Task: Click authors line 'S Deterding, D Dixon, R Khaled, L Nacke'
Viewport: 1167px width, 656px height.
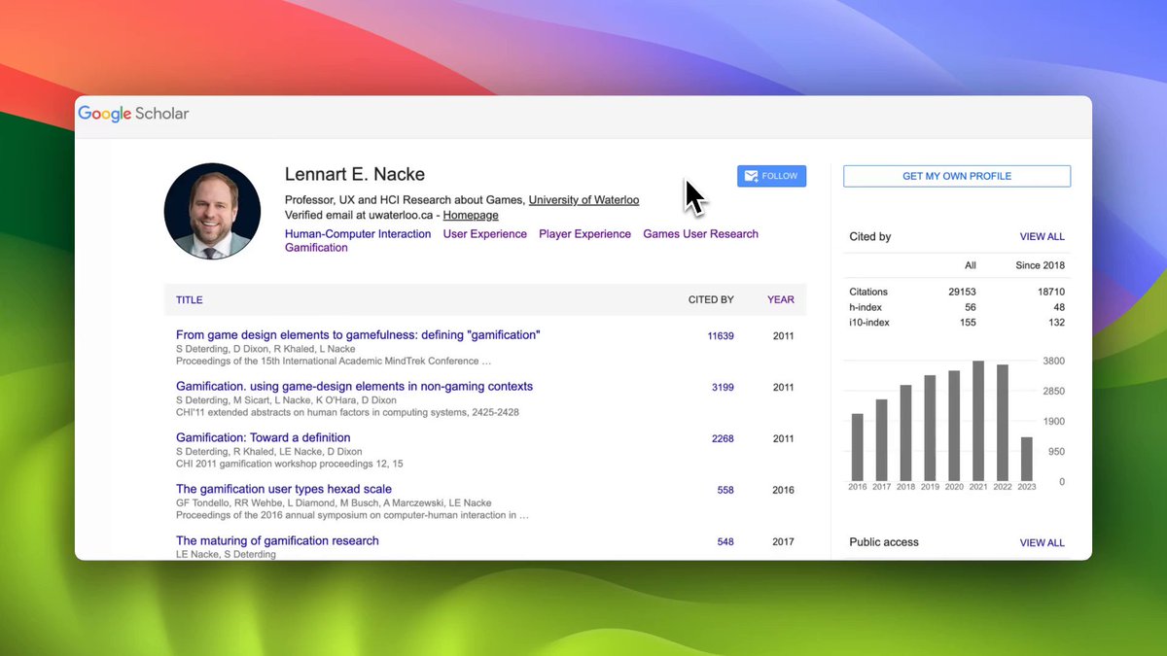Action: click(265, 349)
